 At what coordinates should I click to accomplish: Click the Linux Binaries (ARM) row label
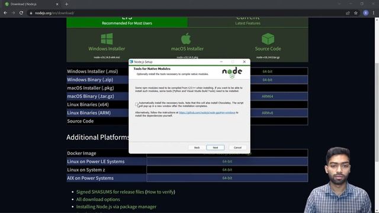pos(89,113)
